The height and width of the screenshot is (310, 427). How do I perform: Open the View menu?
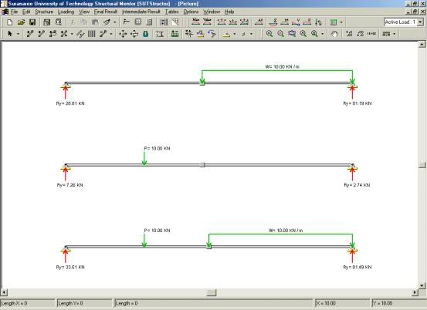[84, 12]
